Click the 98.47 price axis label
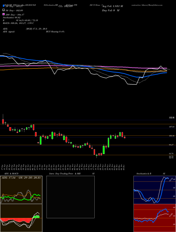Screen dimensions: 176x232 [171, 145]
